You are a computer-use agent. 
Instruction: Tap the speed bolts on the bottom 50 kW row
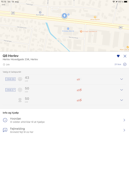79,100
